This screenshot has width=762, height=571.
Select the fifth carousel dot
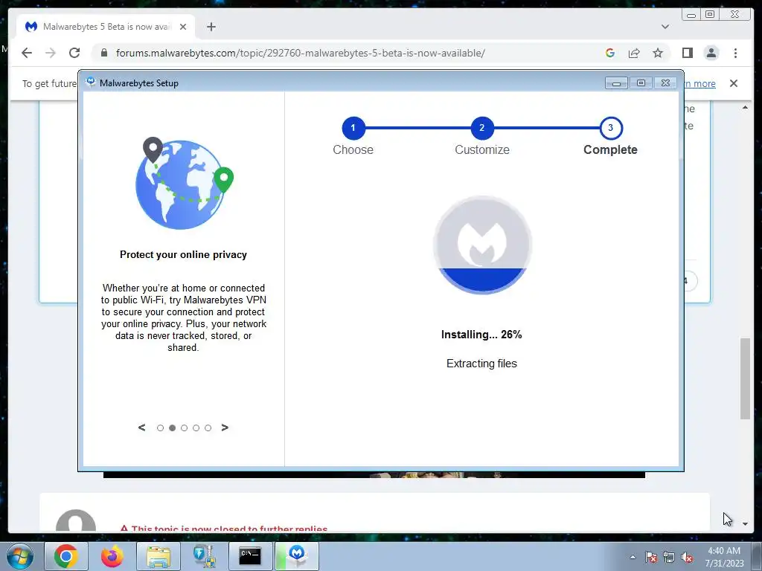pos(208,428)
